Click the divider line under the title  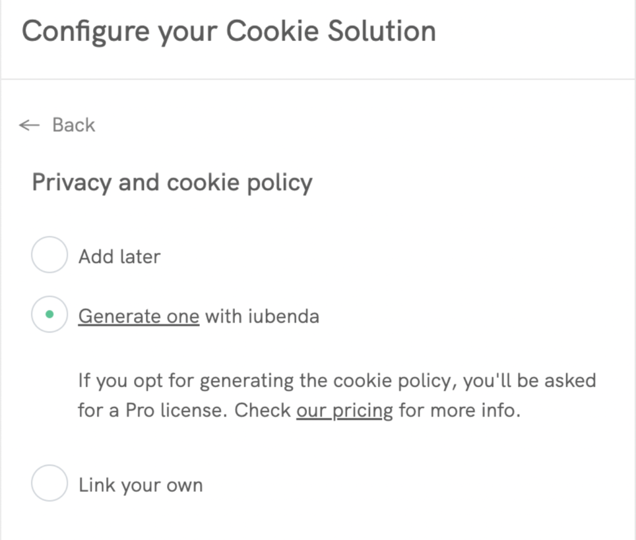click(318, 80)
